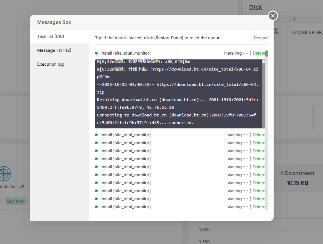Click green status dot of last waiting task
This screenshot has width=323, height=244.
tap(96, 207)
